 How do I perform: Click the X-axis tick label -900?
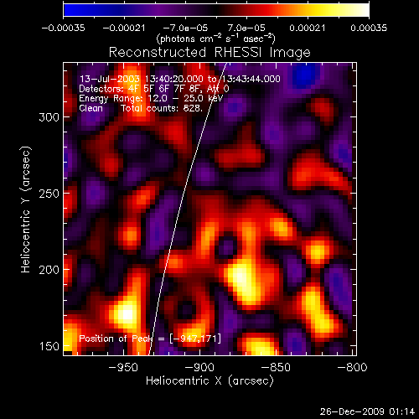(x=199, y=367)
